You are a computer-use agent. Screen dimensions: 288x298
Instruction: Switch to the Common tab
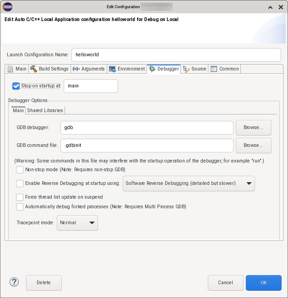coord(225,69)
